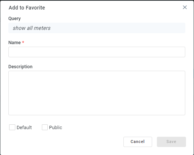Close the Add to Favorite dialog
The width and height of the screenshot is (194, 155).
185,7
